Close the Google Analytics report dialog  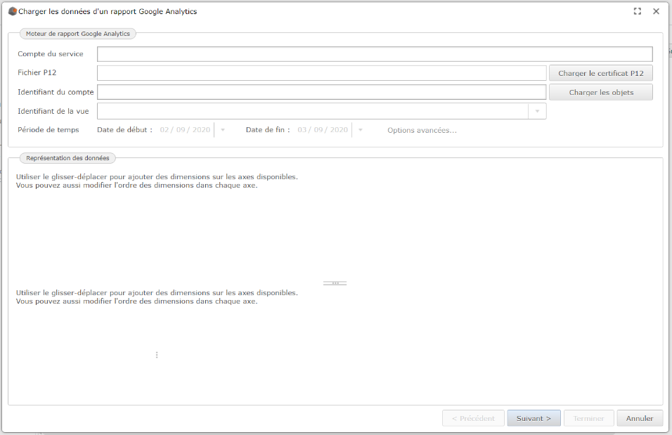click(x=656, y=11)
